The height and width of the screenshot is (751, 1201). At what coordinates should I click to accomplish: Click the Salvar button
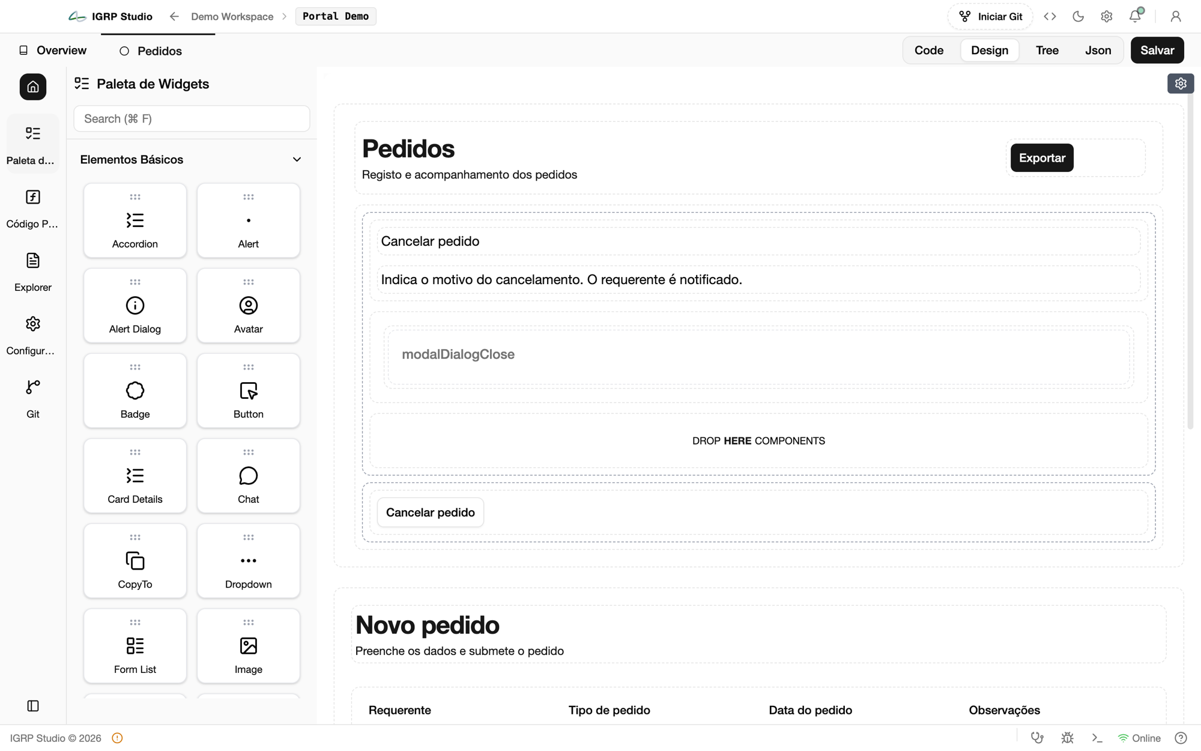point(1157,50)
